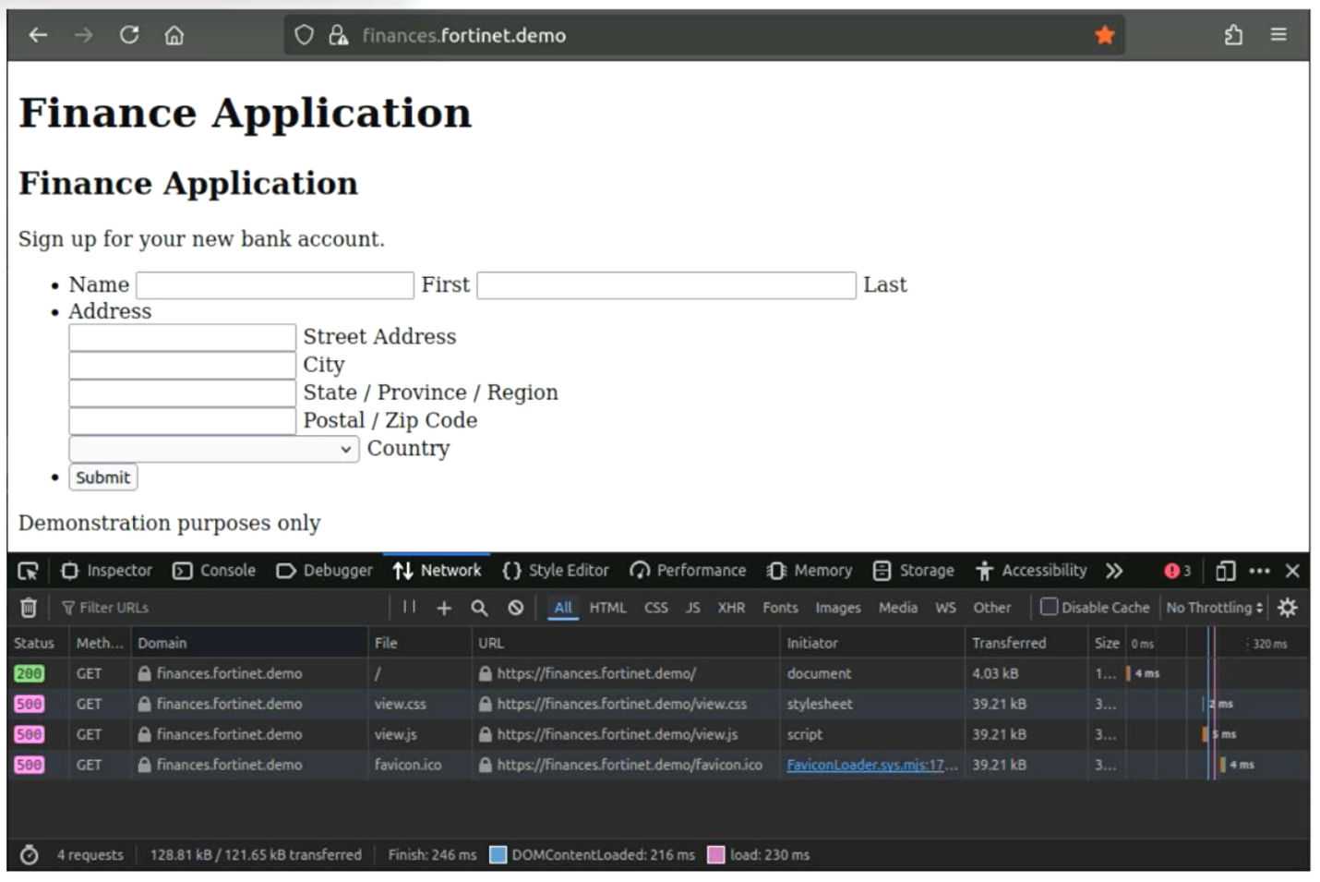The width and height of the screenshot is (1320, 882).
Task: Switch to the Console tab
Action: [x=214, y=571]
